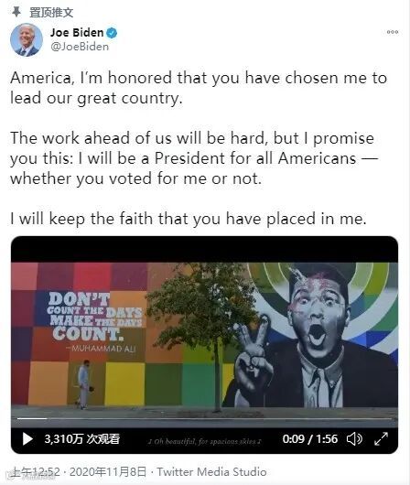
Task: Click the @JoeBiden handle
Action: 80,47
